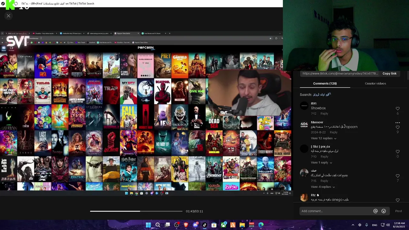409x230 pixels.
Task: Like Mansour's Popcorn comment
Action: pyautogui.click(x=397, y=127)
